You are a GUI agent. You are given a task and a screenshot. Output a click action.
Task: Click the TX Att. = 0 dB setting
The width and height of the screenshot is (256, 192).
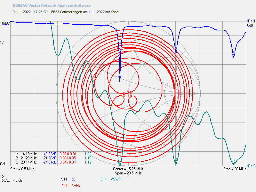[11, 180]
